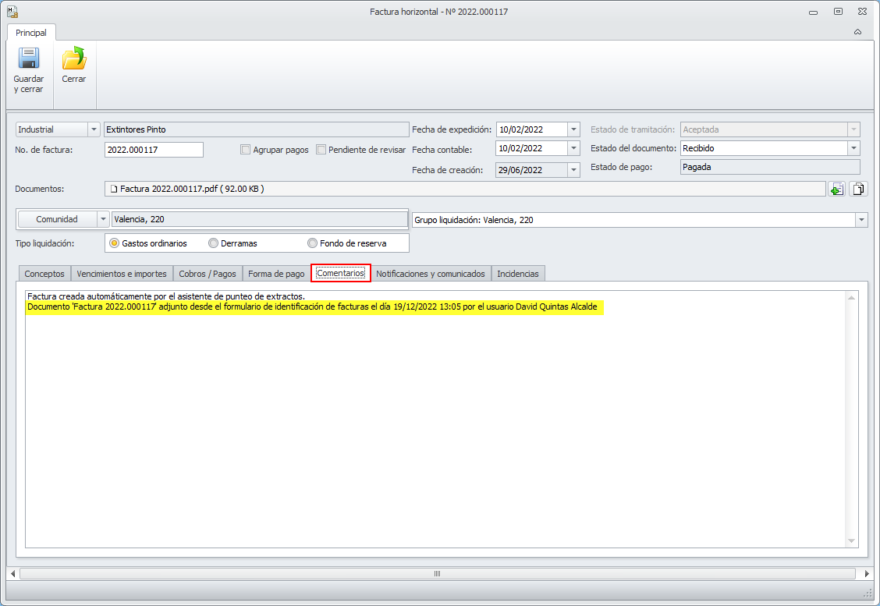
Task: Click the comments scroll-up arrow
Action: tap(851, 297)
